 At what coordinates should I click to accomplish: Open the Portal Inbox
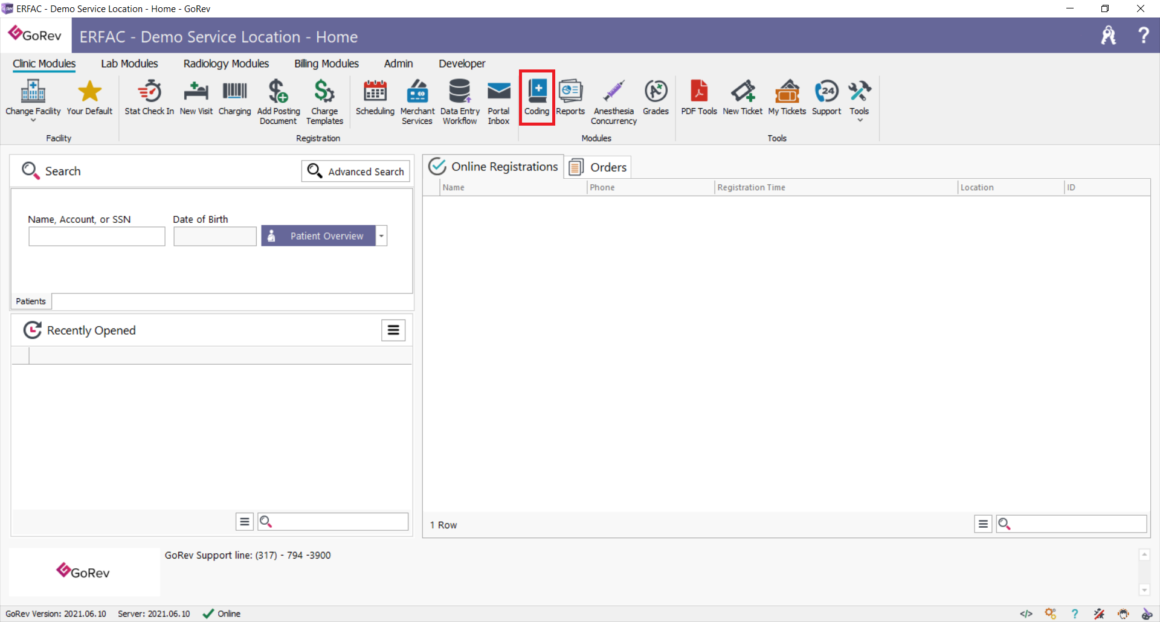coord(498,103)
